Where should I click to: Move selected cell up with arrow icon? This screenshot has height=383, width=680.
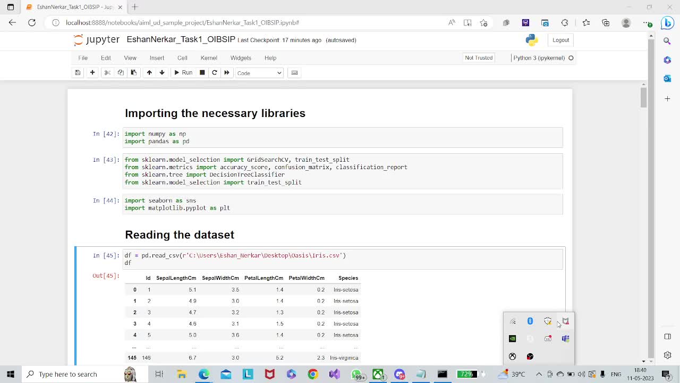pyautogui.click(x=149, y=73)
